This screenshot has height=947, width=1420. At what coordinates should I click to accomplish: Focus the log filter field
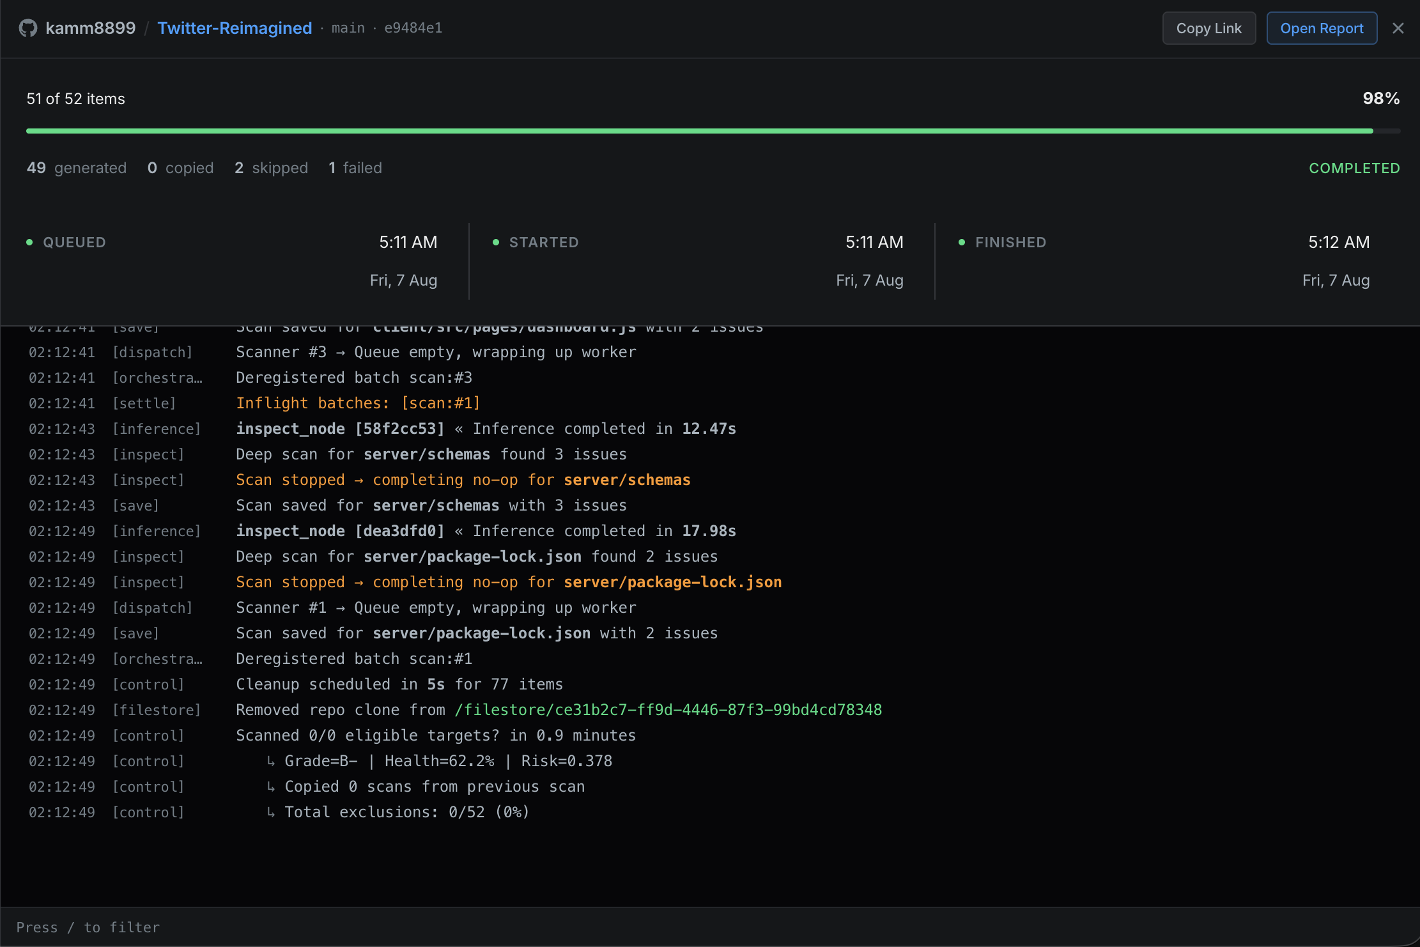tap(710, 927)
